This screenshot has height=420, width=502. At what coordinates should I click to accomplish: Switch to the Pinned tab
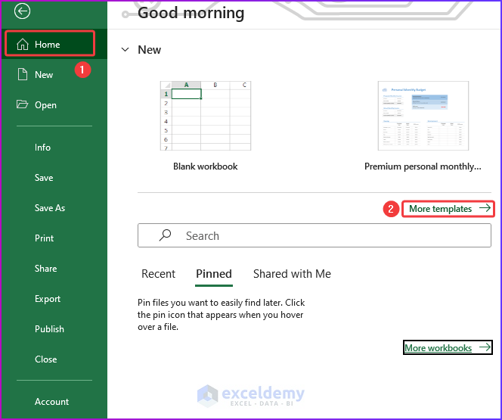point(214,274)
